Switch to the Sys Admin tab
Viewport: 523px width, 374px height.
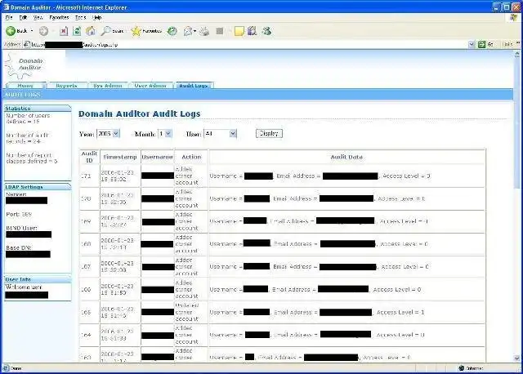point(107,86)
